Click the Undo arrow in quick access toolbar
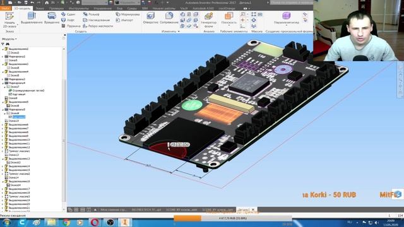The height and width of the screenshot is (227, 404). (x=32, y=3)
